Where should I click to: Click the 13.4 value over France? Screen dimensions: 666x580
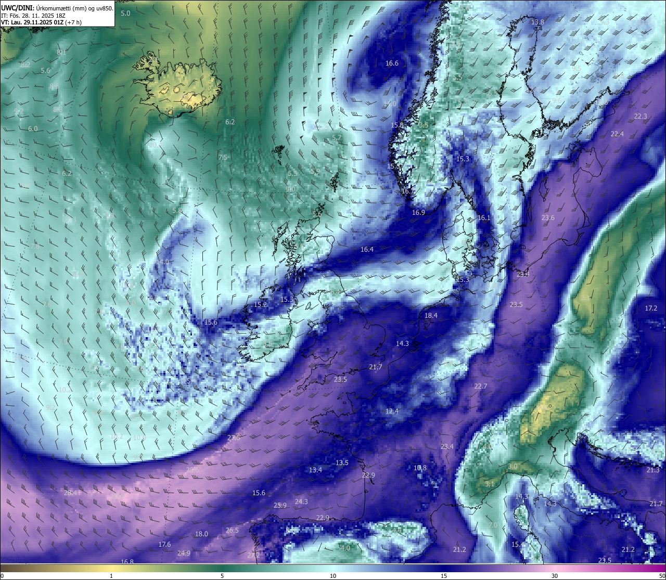tap(315, 470)
